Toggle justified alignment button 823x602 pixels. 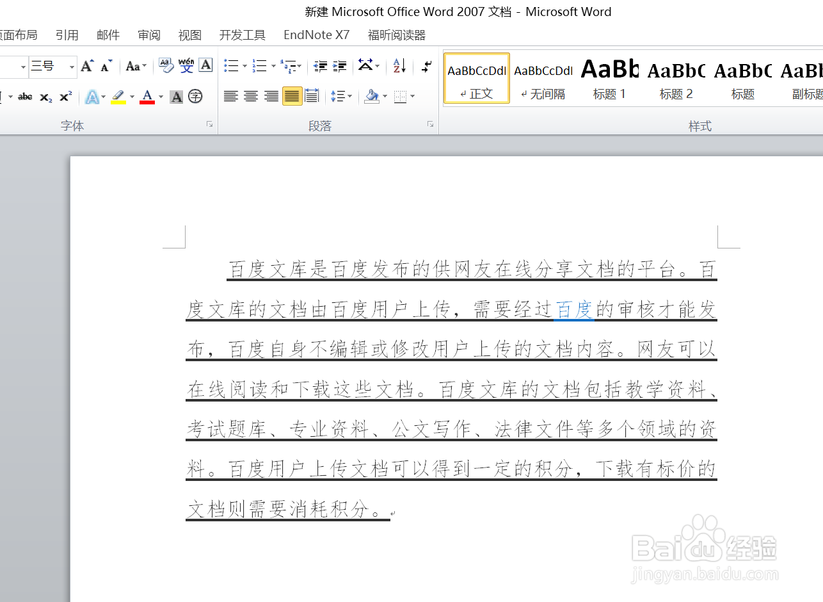click(292, 97)
